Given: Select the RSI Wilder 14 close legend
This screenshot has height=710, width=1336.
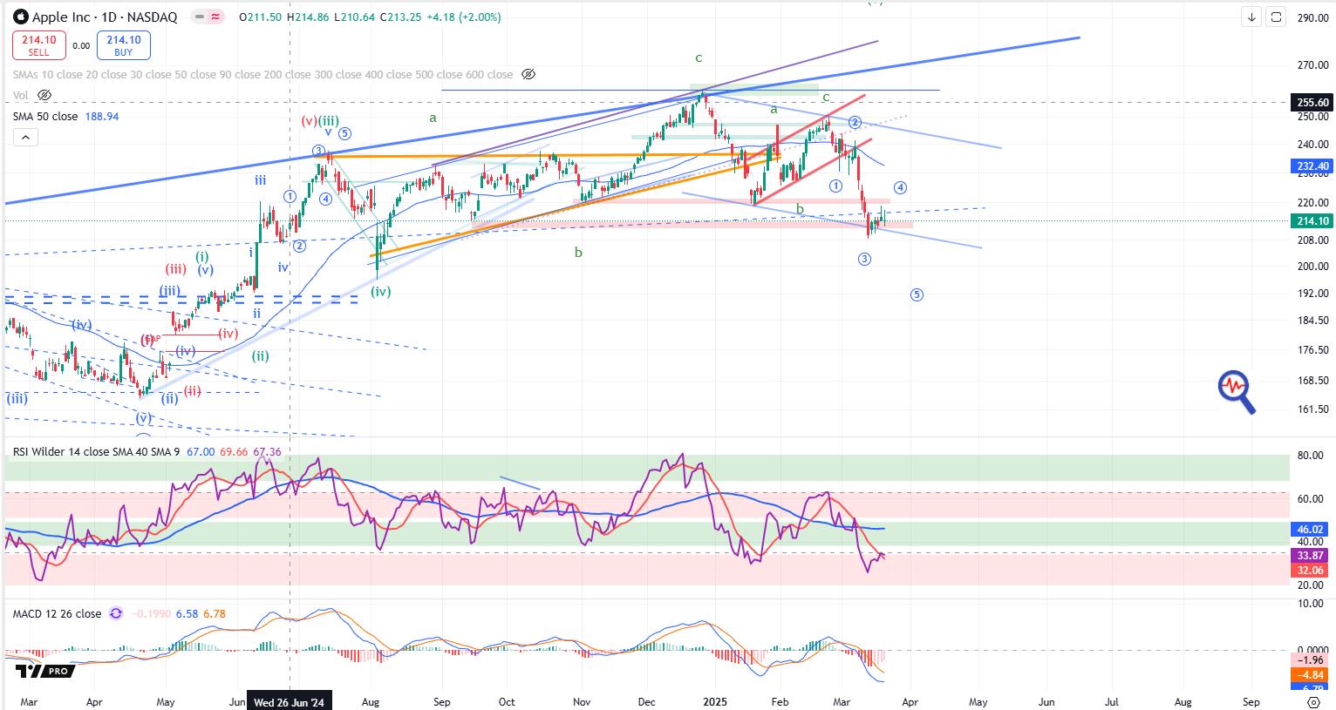Looking at the screenshot, I should click(95, 452).
